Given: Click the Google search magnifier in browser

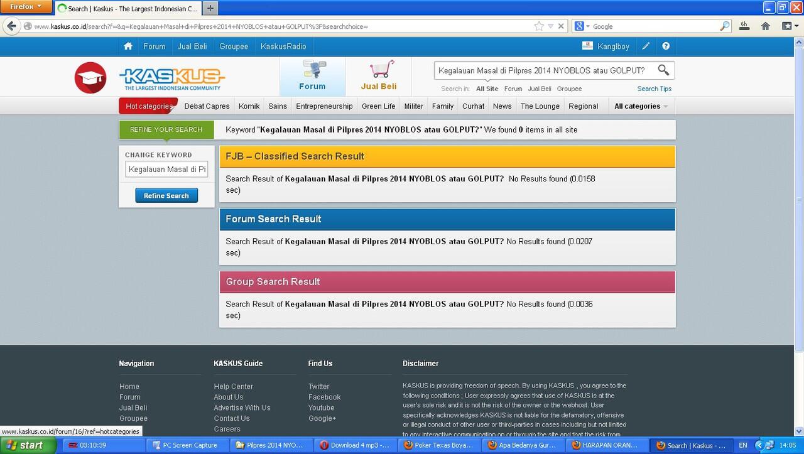Looking at the screenshot, I should [x=725, y=26].
